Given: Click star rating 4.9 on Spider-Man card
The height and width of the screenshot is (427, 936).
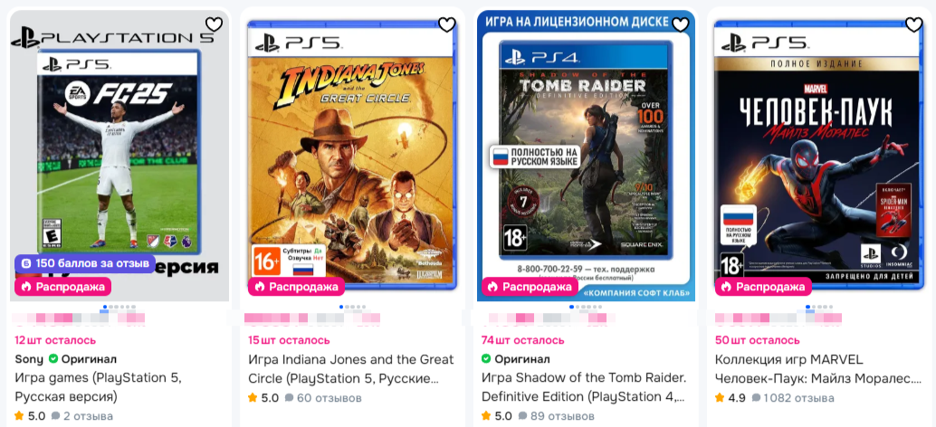Looking at the screenshot, I should click(x=730, y=398).
